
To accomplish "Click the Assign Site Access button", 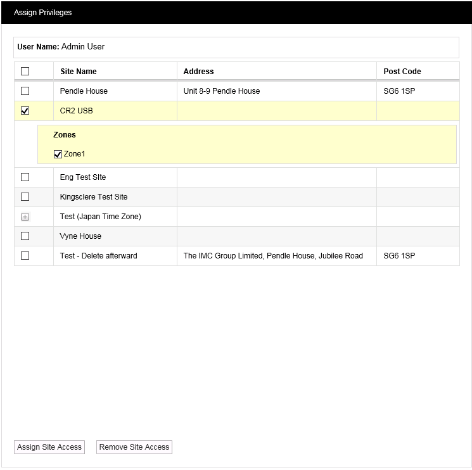I will click(x=49, y=447).
